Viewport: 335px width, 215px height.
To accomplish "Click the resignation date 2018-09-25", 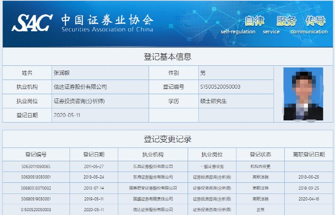I will click(x=309, y=188).
